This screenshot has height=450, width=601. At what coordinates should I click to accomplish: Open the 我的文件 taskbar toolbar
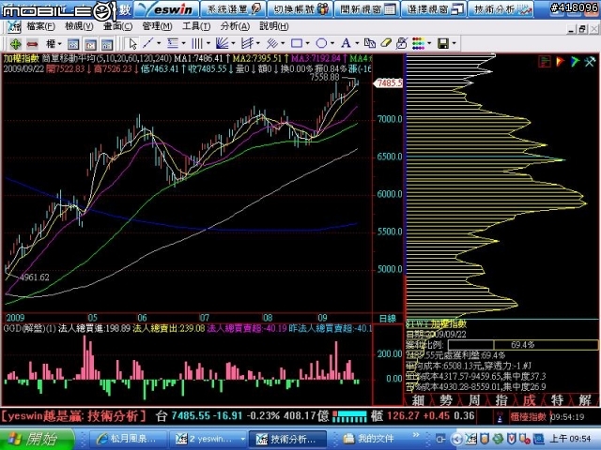tap(368, 440)
